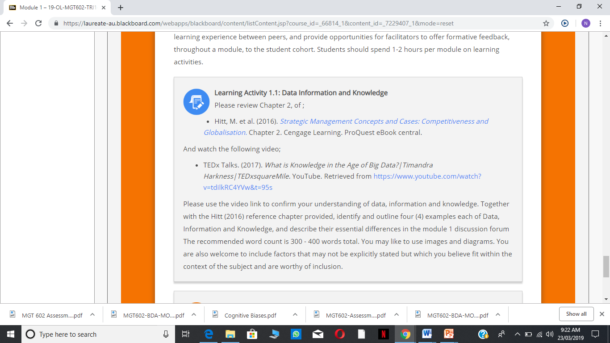Click the scrollbar up arrow

[606, 36]
